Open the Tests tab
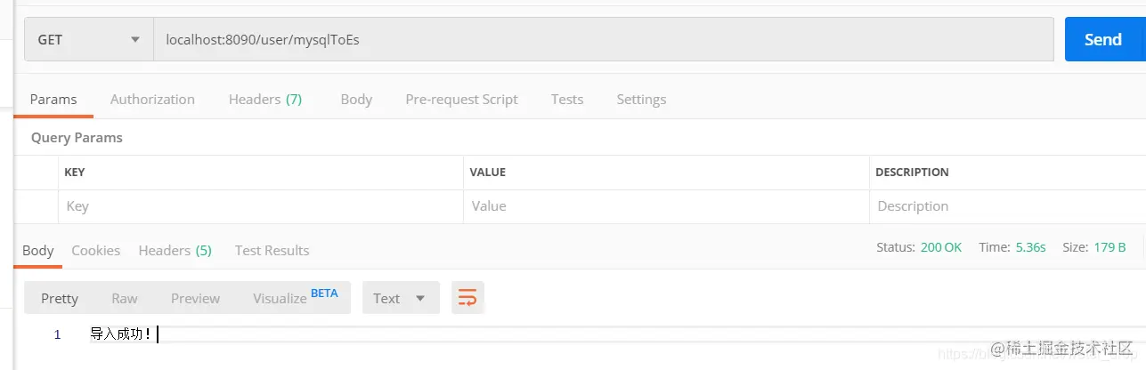 [x=567, y=100]
